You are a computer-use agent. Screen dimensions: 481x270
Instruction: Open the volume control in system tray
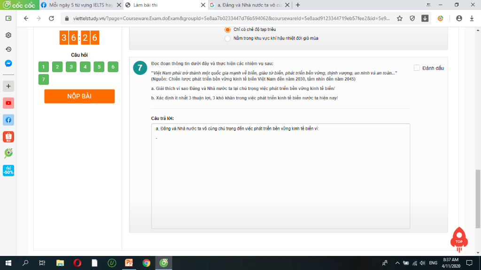click(423, 263)
